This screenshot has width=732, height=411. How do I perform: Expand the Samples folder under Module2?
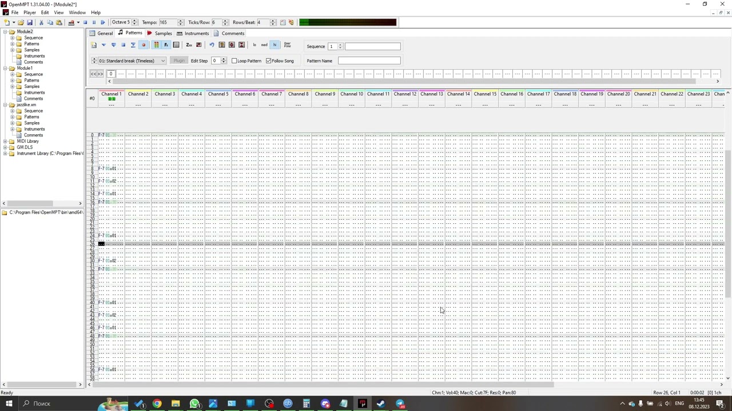click(x=12, y=50)
